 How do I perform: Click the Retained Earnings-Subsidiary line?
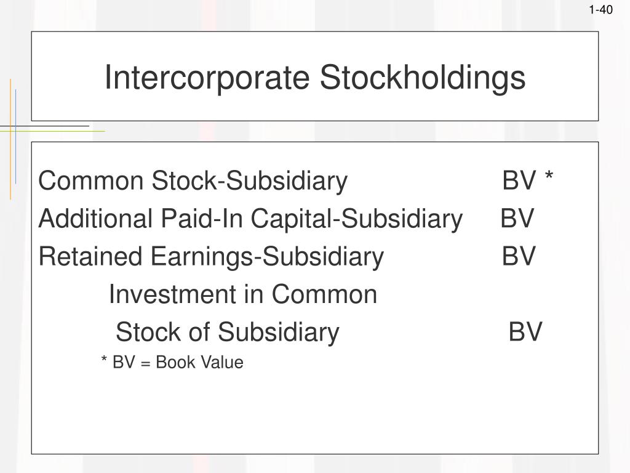[212, 257]
